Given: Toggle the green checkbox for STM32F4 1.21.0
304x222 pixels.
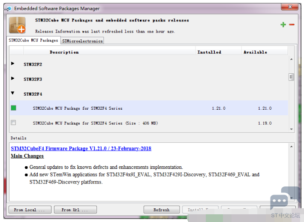Looking at the screenshot, I should click(x=13, y=108).
